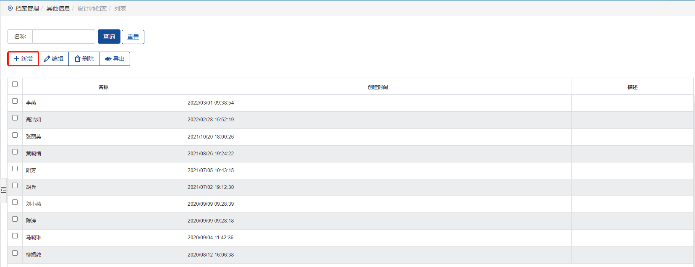The width and height of the screenshot is (695, 267).
Task: Tick the checkbox for 胡兵
Action: tap(15, 186)
